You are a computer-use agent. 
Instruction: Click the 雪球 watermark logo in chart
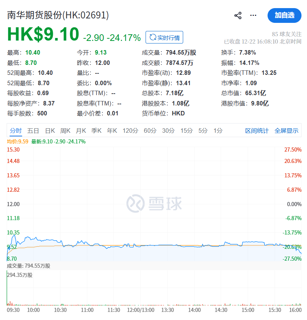(x=154, y=204)
